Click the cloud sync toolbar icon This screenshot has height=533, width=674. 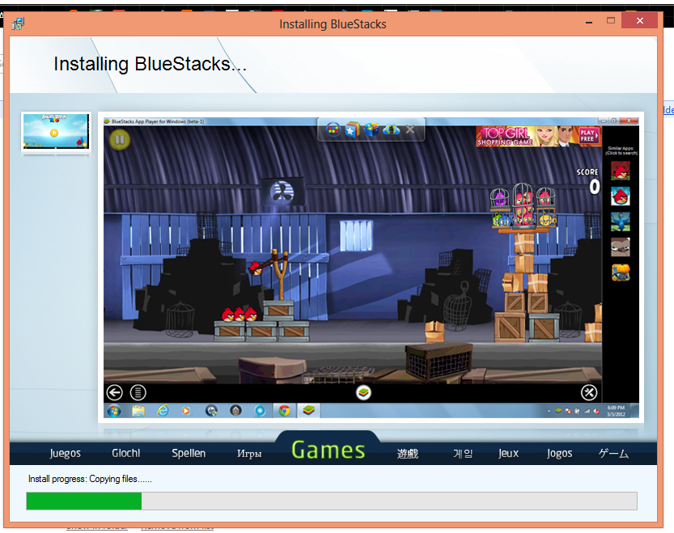pyautogui.click(x=391, y=129)
